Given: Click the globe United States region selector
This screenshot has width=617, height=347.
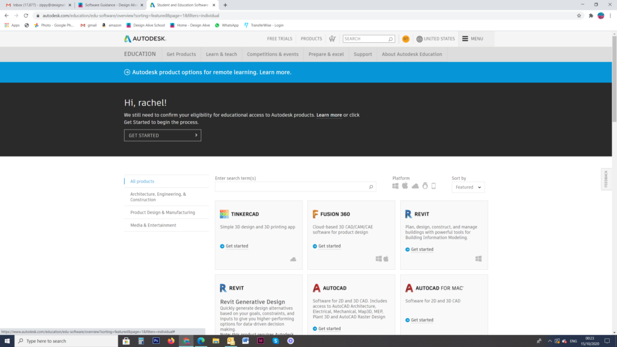Looking at the screenshot, I should [x=435, y=39].
